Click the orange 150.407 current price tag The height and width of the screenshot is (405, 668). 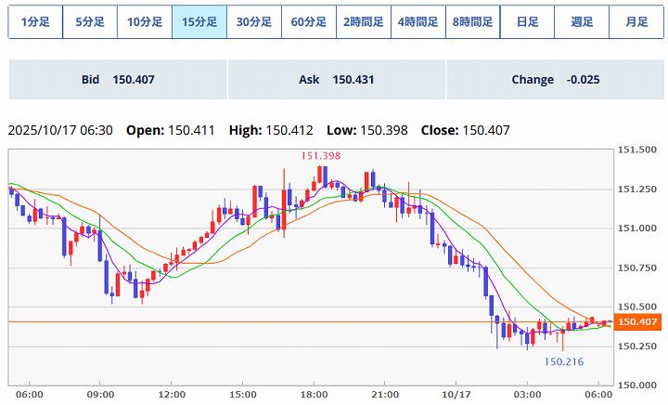coord(636,322)
